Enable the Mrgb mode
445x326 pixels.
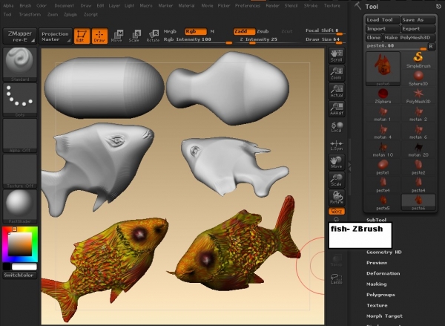click(x=170, y=31)
